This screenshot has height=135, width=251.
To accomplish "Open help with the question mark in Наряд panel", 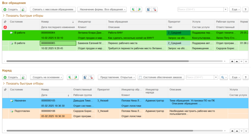I will (245, 77).
